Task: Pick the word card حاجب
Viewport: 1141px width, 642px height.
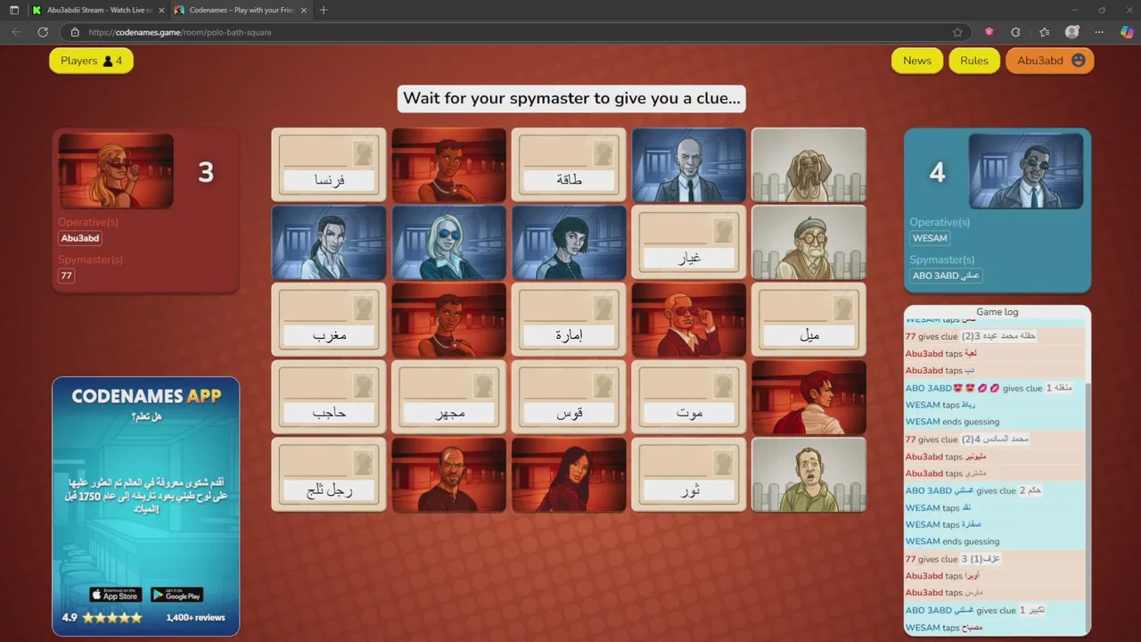Action: 329,398
